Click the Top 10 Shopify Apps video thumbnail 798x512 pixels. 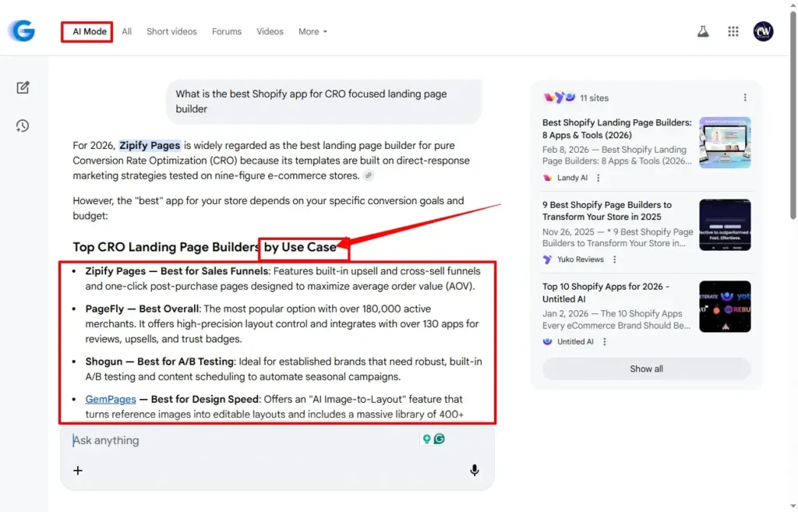tap(725, 305)
